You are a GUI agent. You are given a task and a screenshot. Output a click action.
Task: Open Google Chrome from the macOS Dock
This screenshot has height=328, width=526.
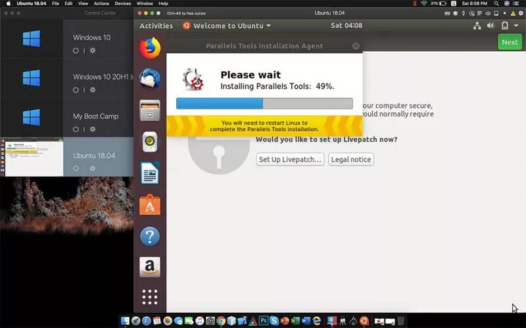pyautogui.click(x=221, y=321)
